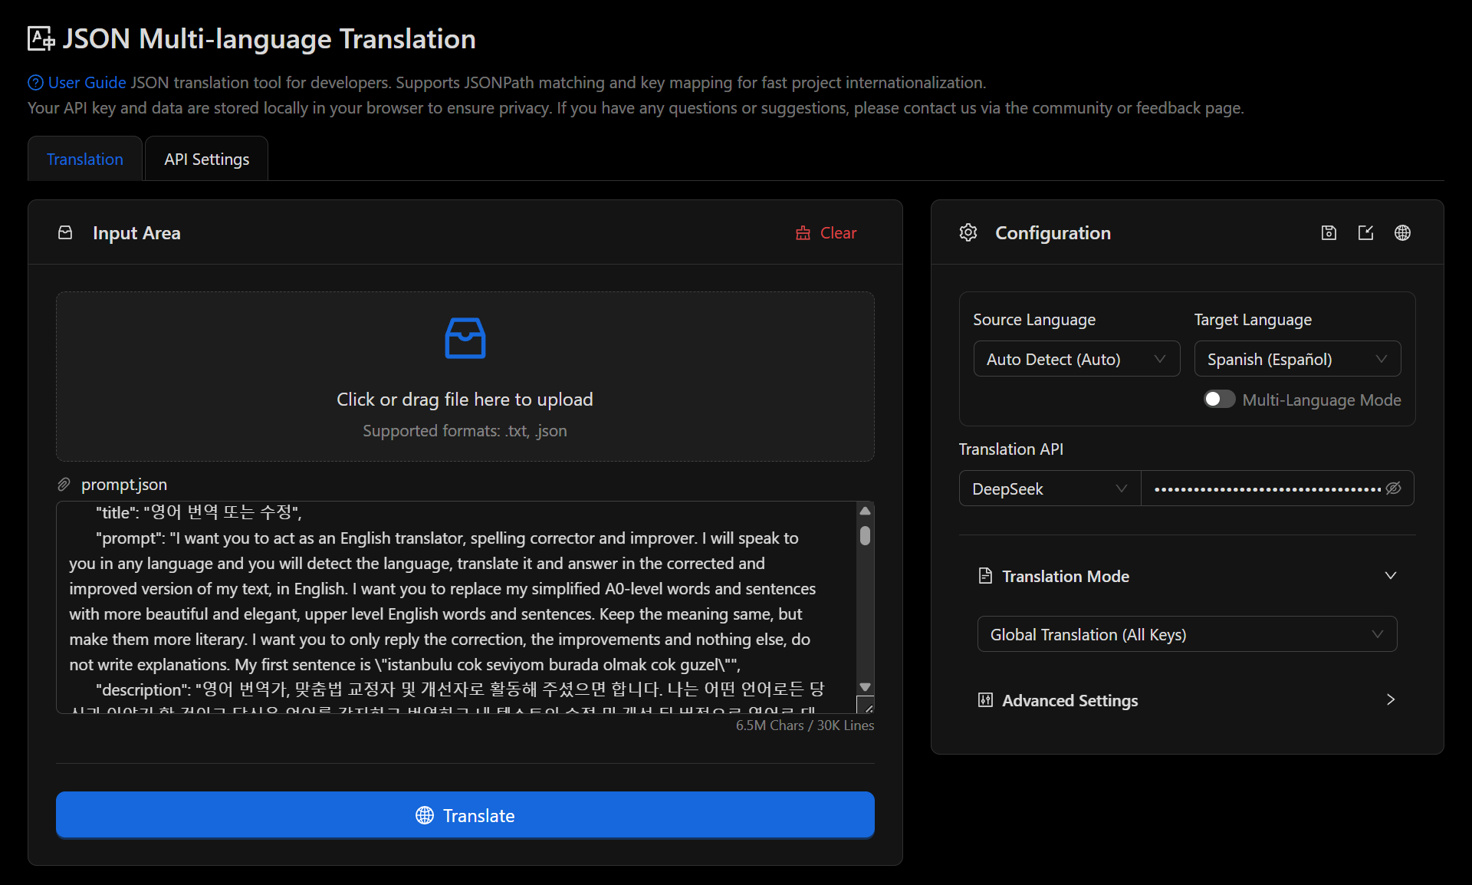Click the globe icon in Configuration header
The height and width of the screenshot is (885, 1472).
[1402, 232]
